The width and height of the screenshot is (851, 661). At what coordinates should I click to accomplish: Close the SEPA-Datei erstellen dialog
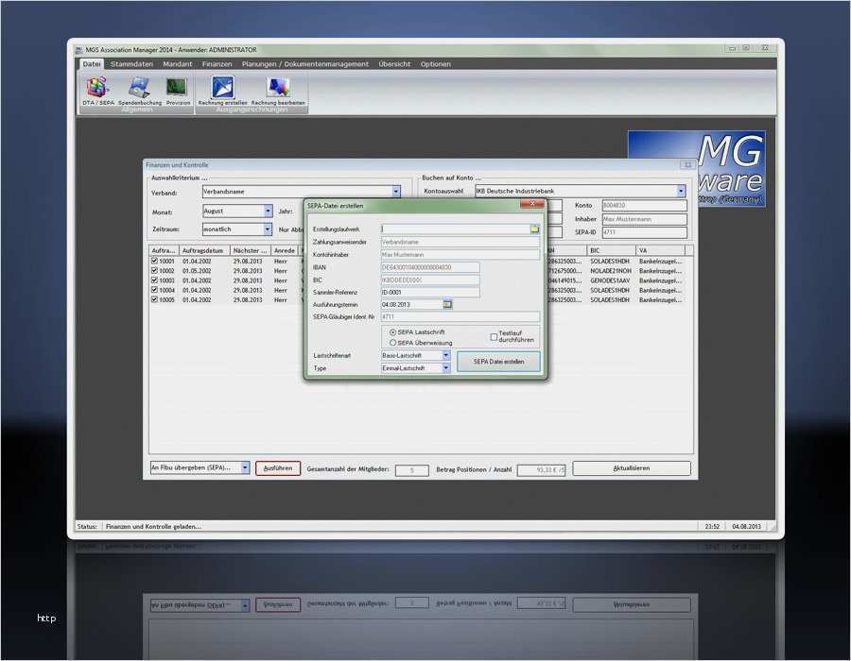tap(532, 204)
